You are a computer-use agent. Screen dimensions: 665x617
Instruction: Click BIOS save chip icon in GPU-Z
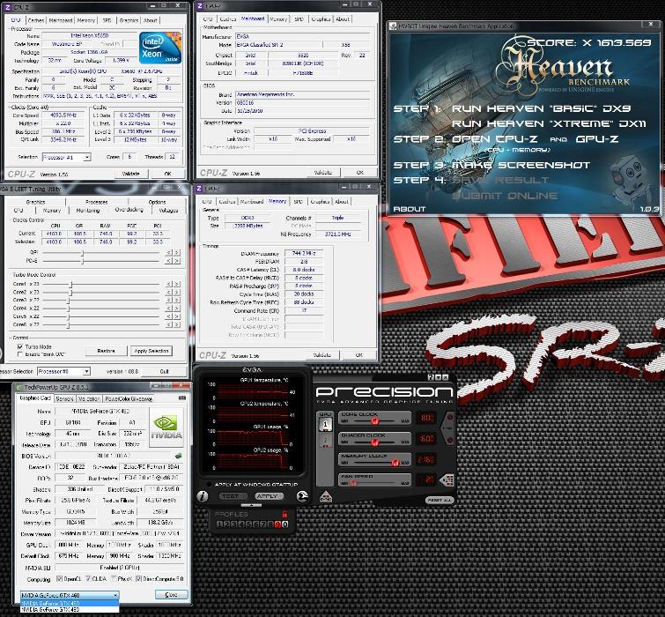coord(179,456)
